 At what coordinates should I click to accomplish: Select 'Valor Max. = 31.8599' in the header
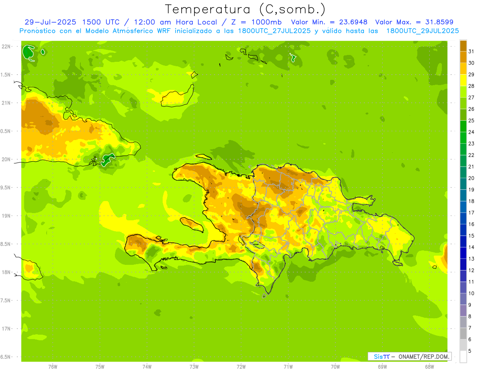(414, 22)
